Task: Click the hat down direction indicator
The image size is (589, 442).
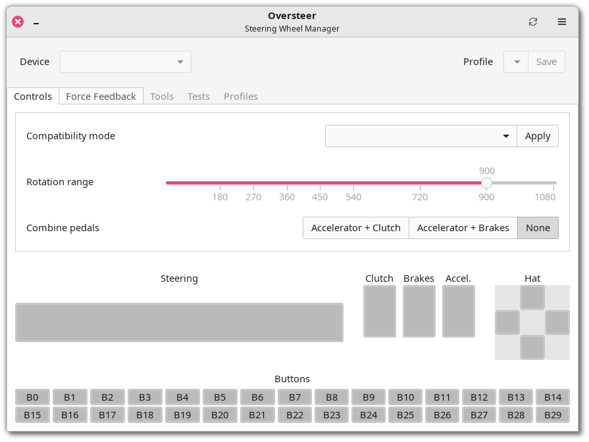Action: [x=532, y=347]
